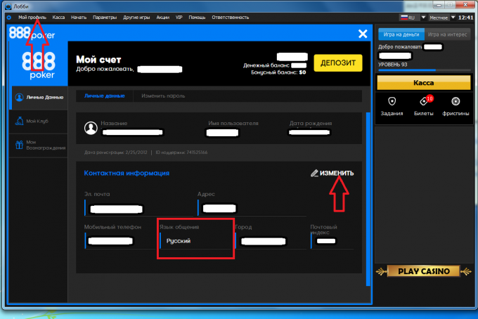Open the VIP menu
Screen dimensions: 478x319
tap(179, 18)
